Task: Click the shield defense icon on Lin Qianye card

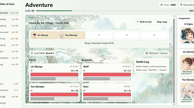Action: [76, 67]
